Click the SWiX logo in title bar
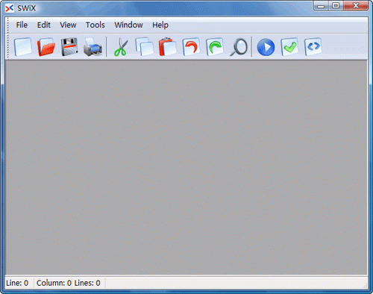 [10, 8]
